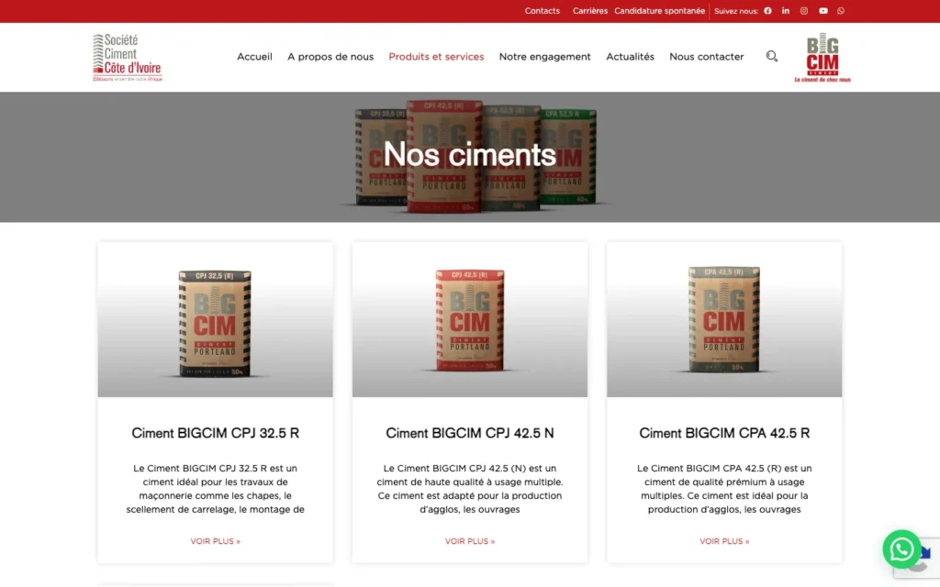940x587 pixels.
Task: Open the Facebook social icon
Action: coord(767,11)
